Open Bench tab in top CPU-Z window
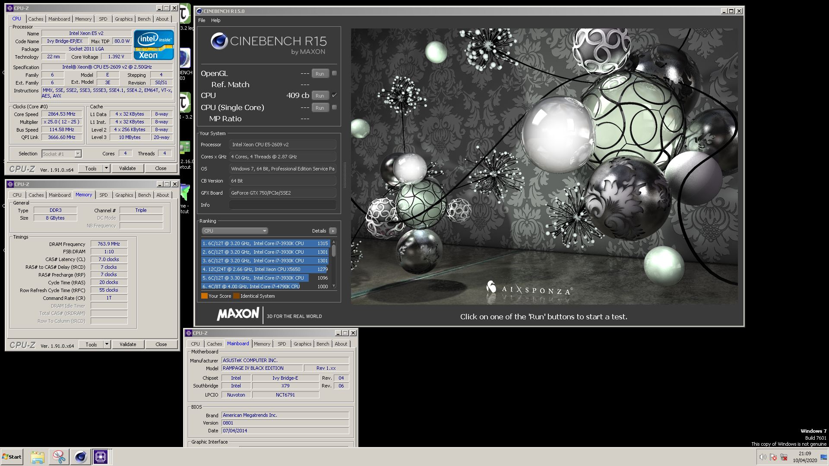 pos(144,19)
